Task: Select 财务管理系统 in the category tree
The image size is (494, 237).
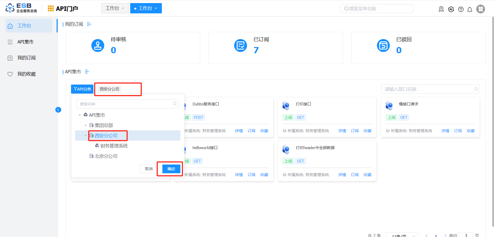Action: (x=114, y=146)
